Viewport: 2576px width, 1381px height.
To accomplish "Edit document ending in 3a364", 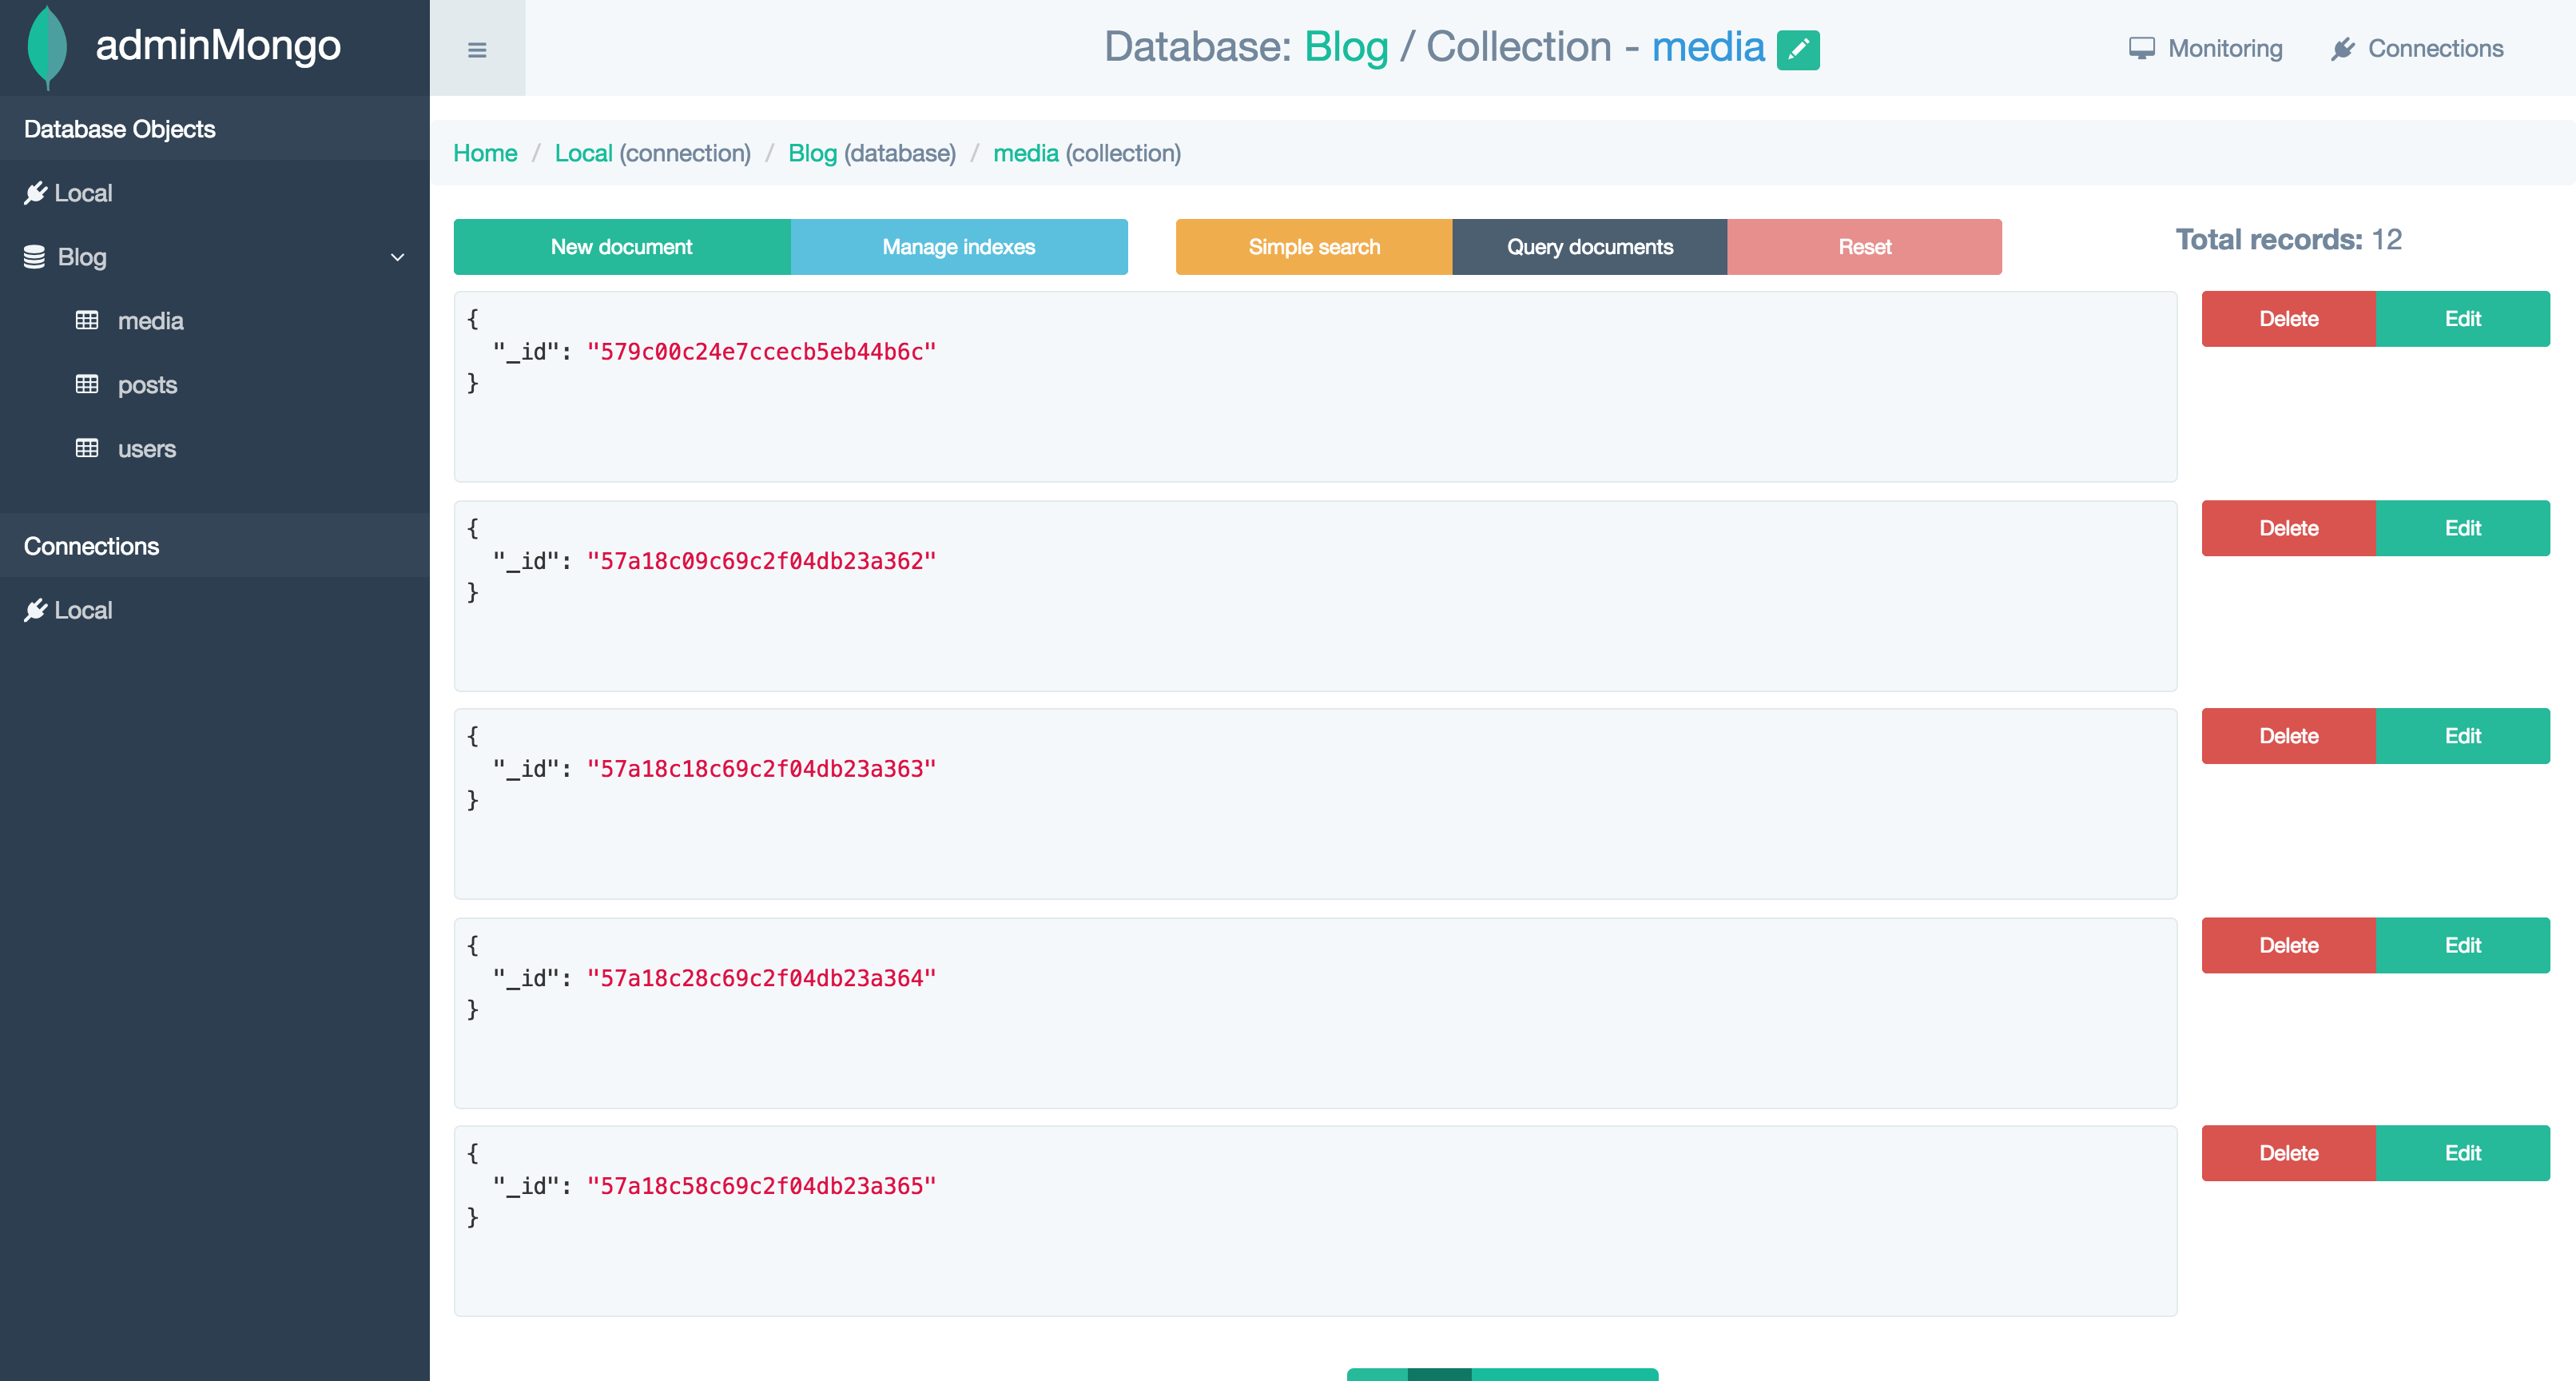I will click(2463, 945).
